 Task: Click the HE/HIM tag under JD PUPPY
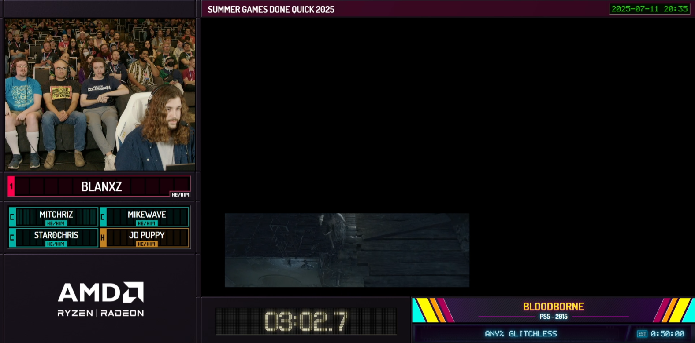click(x=147, y=244)
